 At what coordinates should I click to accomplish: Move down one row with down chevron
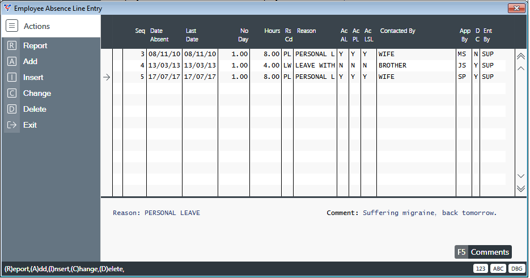pos(521,176)
